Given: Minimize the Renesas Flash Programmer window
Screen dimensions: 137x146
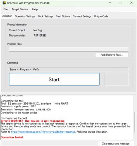Looking at the screenshot, I should pos(110,3).
